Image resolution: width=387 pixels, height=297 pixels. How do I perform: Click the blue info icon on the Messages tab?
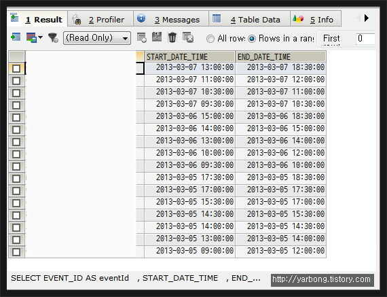pyautogui.click(x=141, y=18)
